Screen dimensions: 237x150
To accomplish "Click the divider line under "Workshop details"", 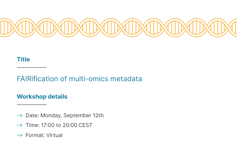I will click(32, 105).
